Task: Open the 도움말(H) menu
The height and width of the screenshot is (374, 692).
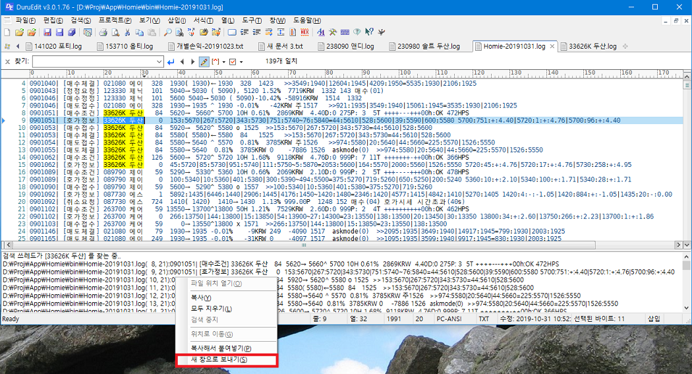Action: [307, 20]
